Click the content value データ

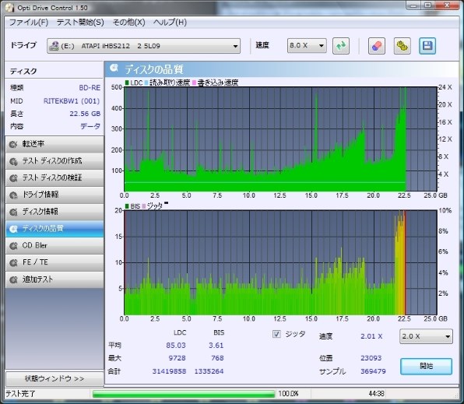[x=90, y=126]
